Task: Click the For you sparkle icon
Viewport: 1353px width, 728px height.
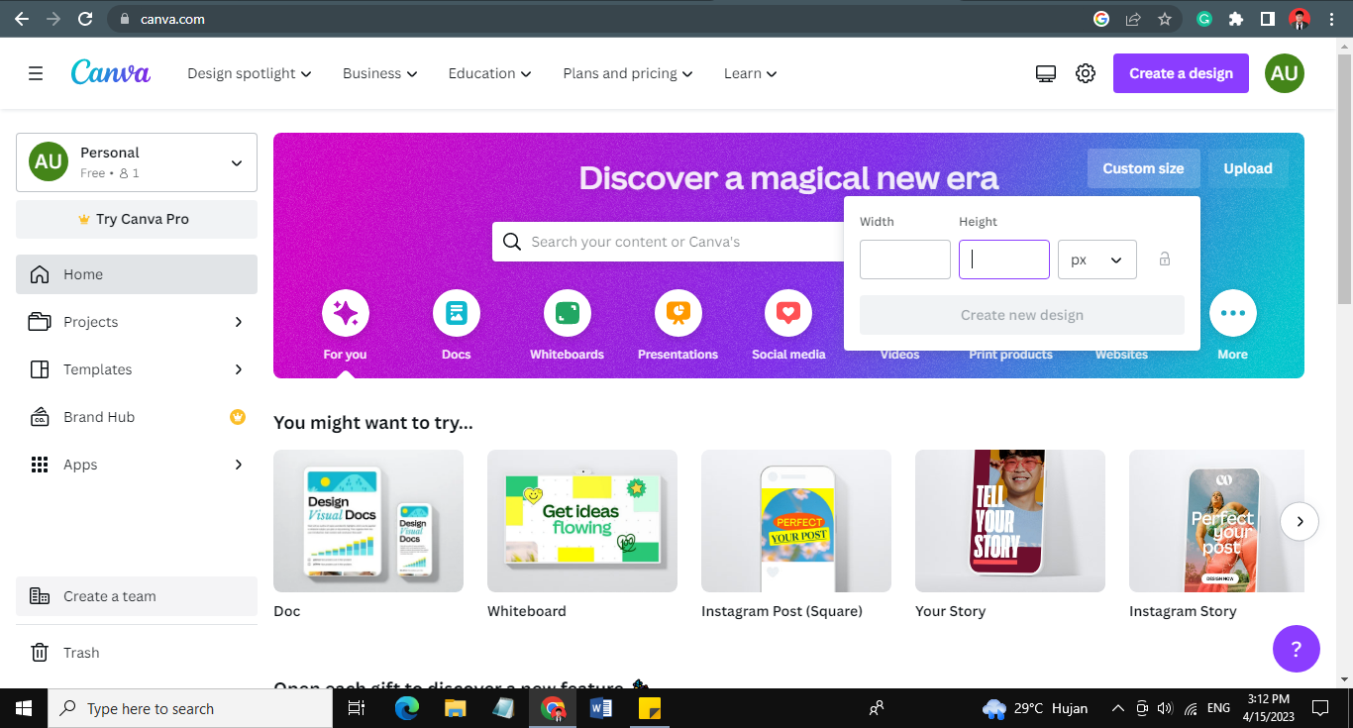Action: 345,312
